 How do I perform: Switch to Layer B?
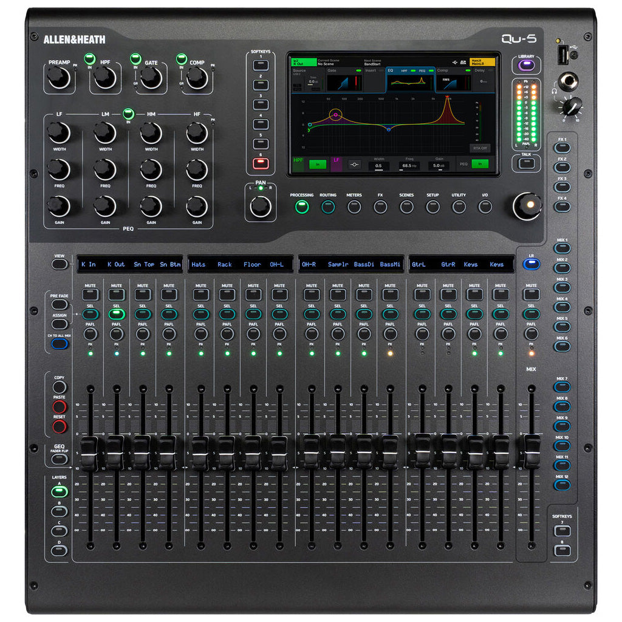click(60, 511)
